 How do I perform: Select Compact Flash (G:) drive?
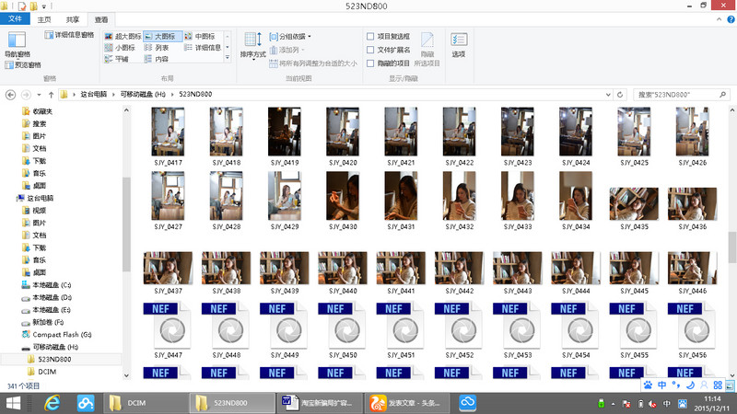tap(62, 335)
